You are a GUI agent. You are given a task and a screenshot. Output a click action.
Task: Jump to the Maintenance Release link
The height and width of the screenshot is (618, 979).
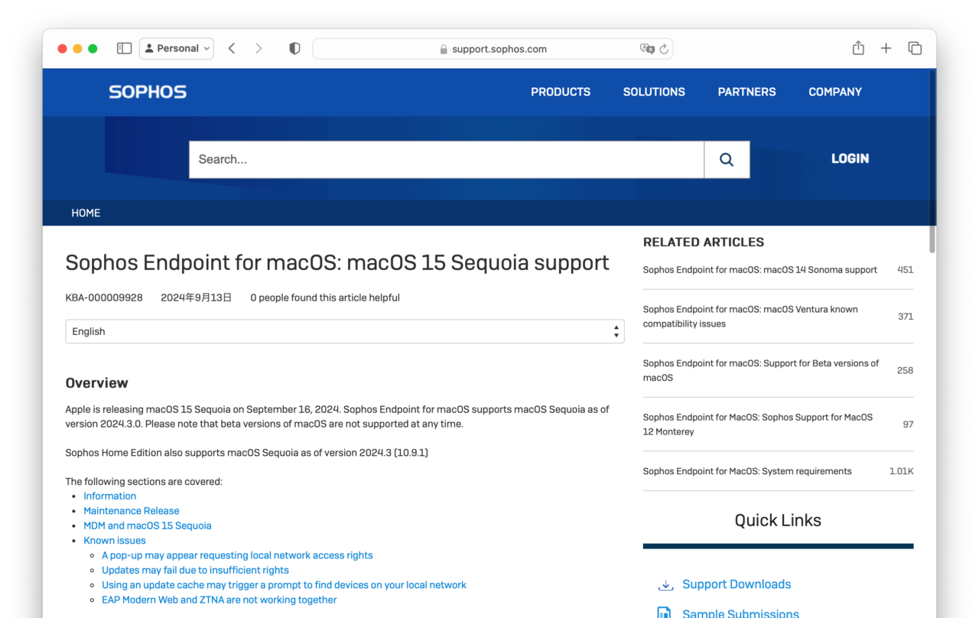point(132,511)
